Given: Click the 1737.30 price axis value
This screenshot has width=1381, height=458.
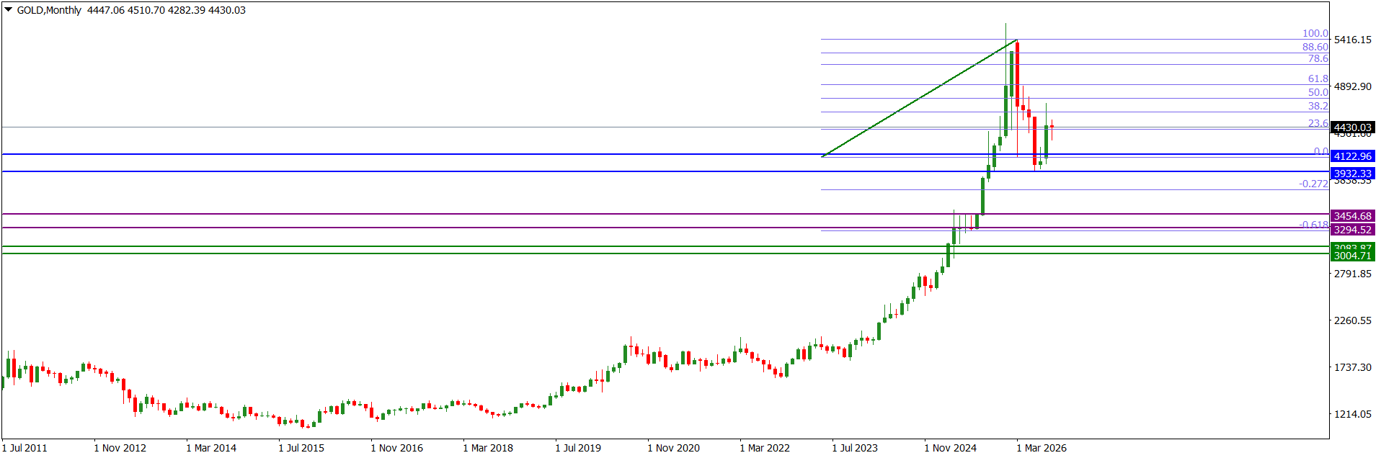Looking at the screenshot, I should click(1353, 367).
